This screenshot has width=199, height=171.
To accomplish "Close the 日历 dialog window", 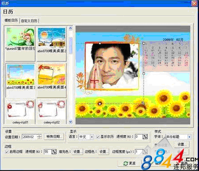I will pos(194,4).
